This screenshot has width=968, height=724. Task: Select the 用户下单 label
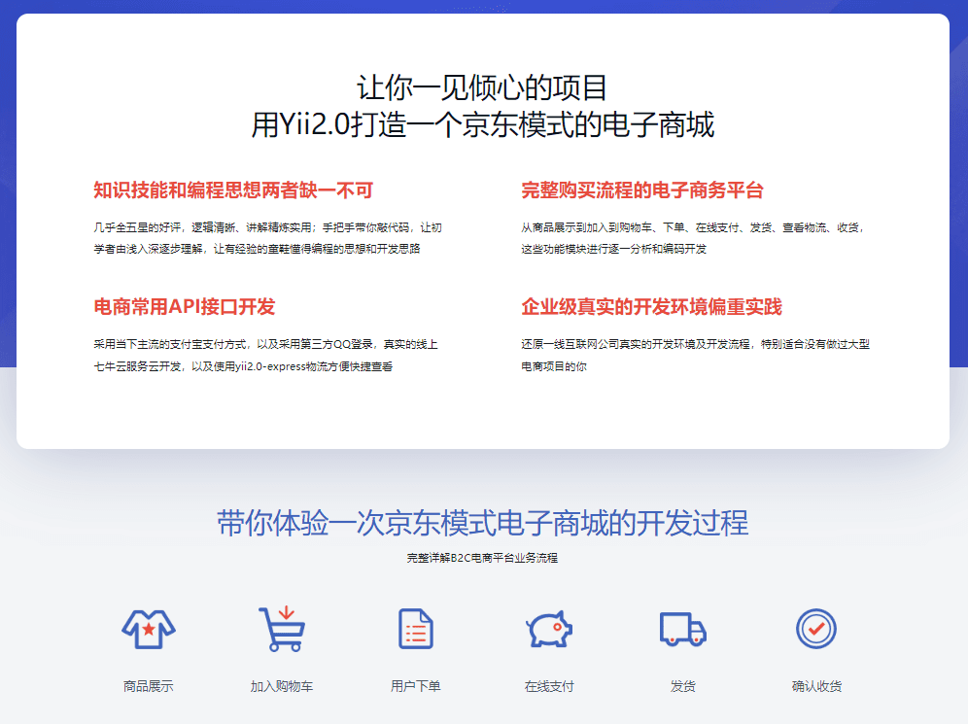tap(416, 686)
